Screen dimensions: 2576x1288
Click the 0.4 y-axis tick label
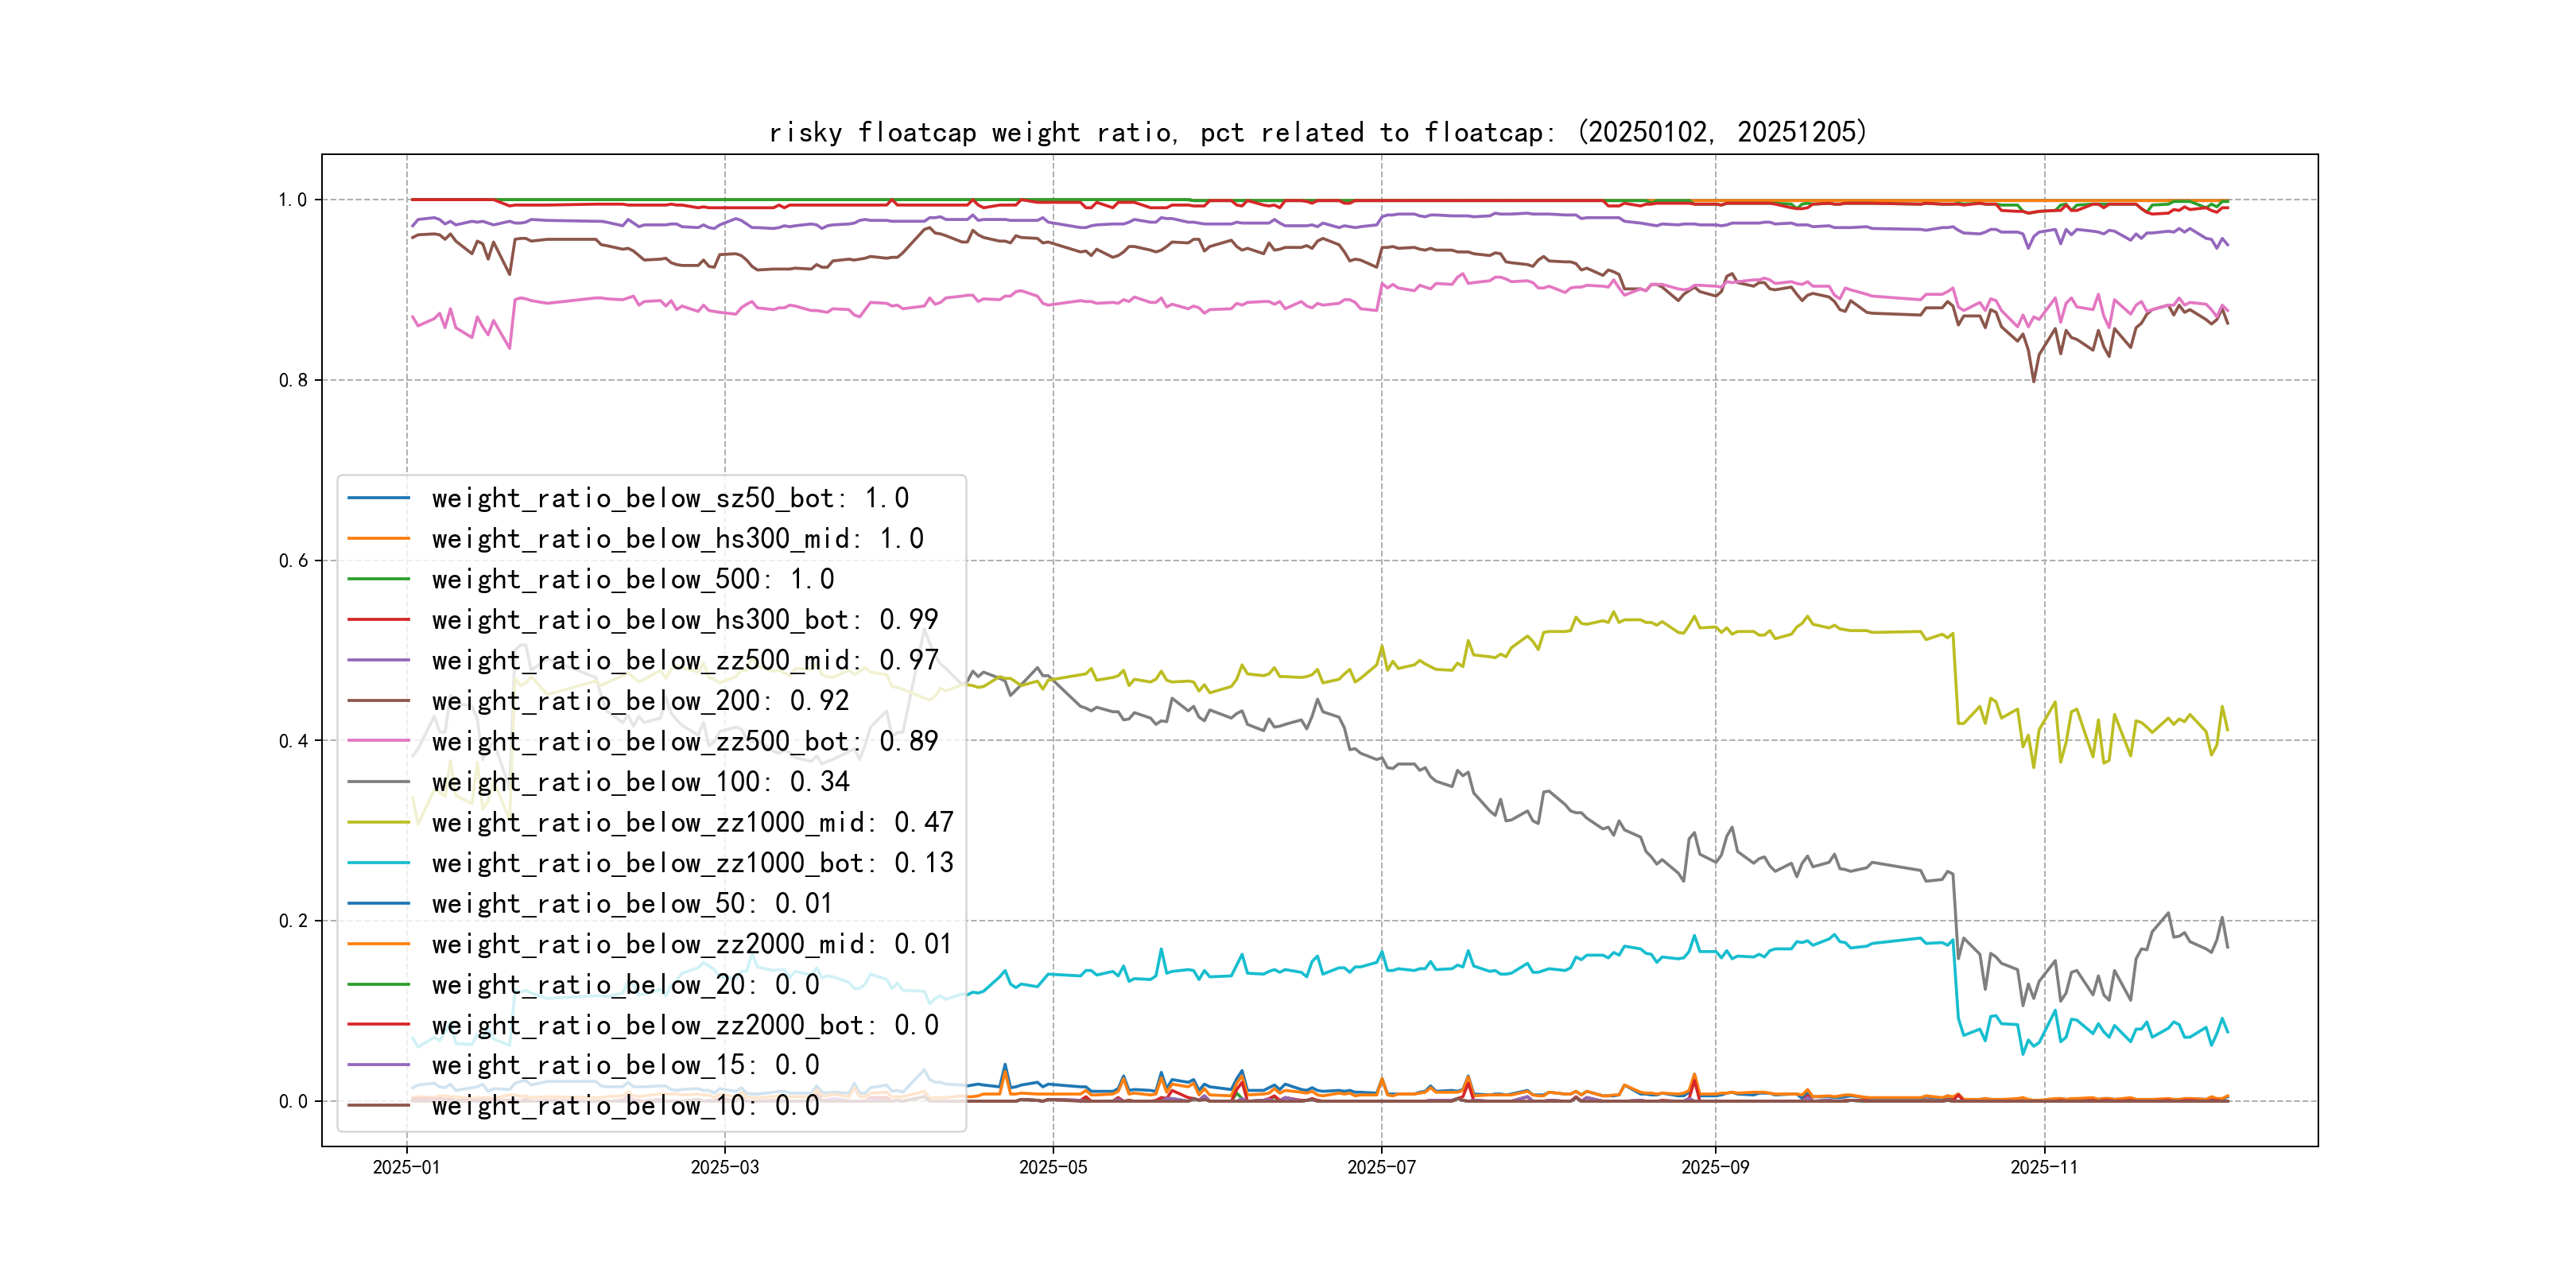tap(293, 741)
